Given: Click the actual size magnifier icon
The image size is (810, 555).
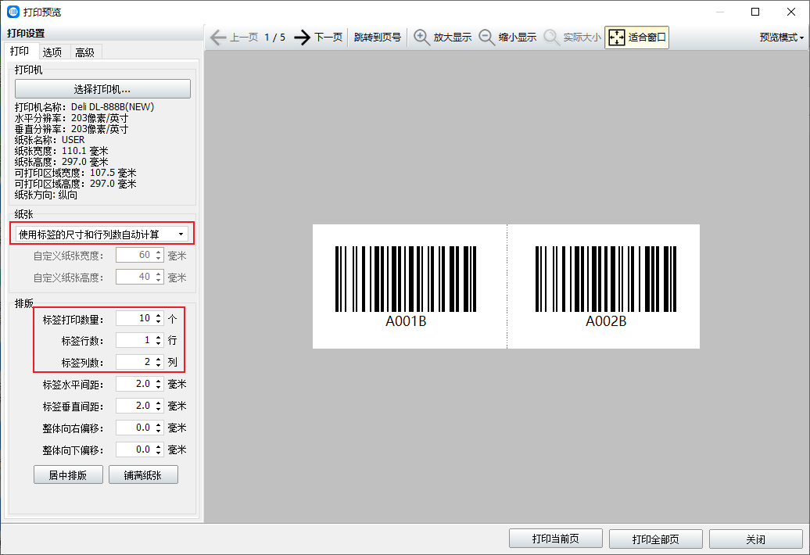Looking at the screenshot, I should point(552,38).
